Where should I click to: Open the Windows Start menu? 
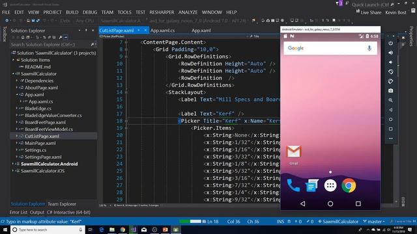pos(5,229)
